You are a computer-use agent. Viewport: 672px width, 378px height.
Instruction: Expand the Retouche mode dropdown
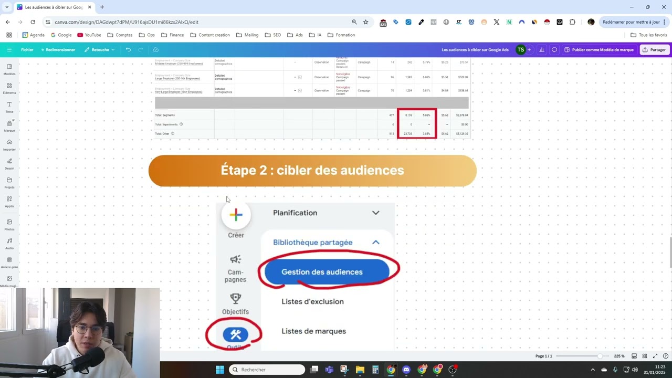coord(99,50)
